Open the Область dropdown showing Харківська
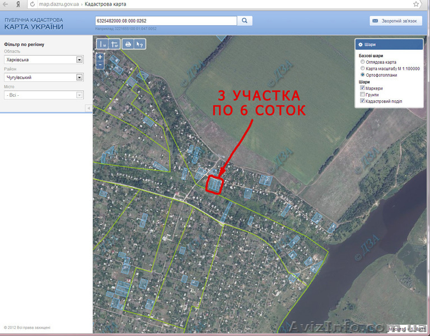This screenshot has width=430, height=336. (79, 59)
